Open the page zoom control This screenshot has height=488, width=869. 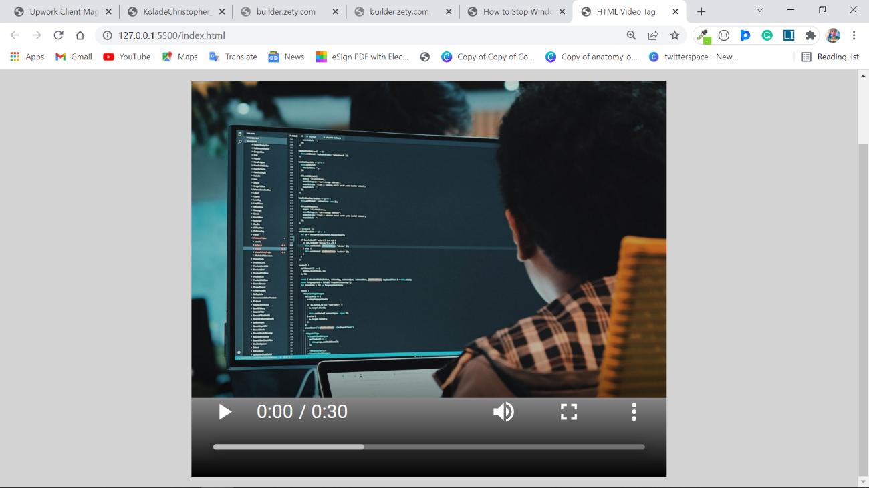coord(631,35)
